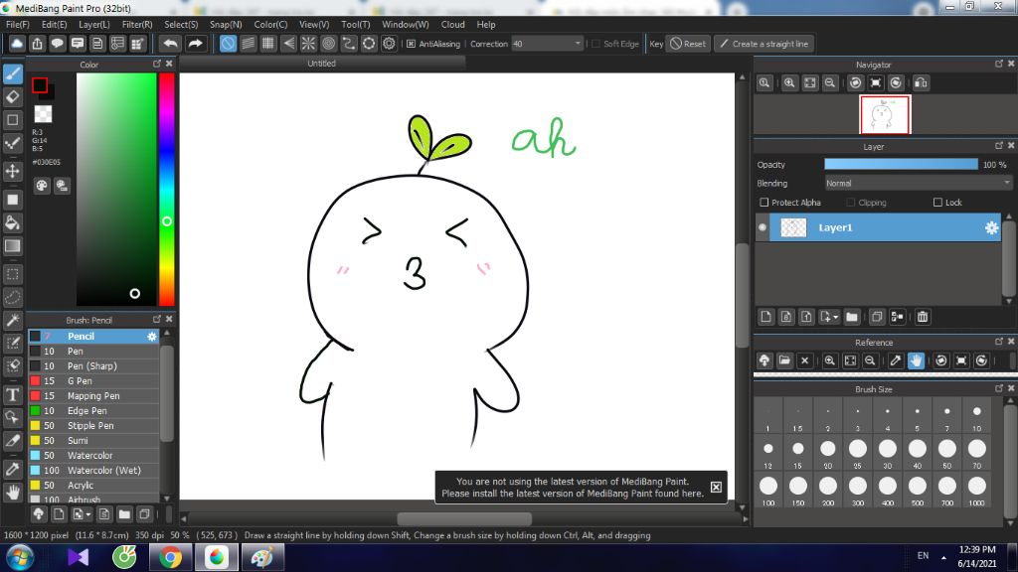1018x572 pixels.
Task: Click the Undo arrow in toolbar
Action: (x=171, y=44)
